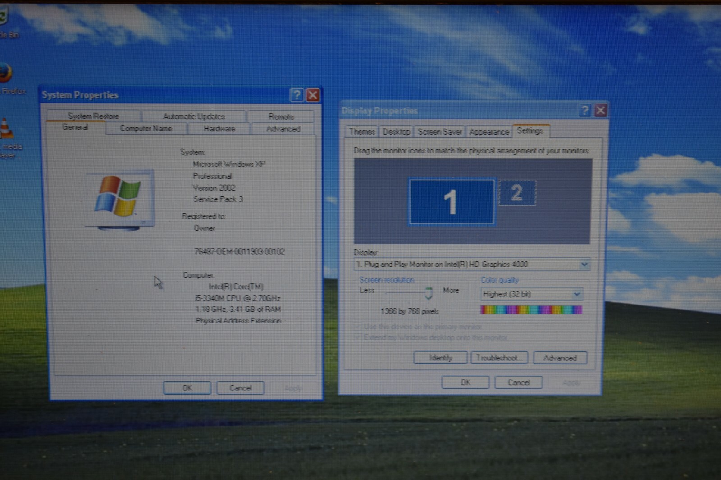Viewport: 721px width, 480px height.
Task: Close the System Properties window
Action: (313, 95)
